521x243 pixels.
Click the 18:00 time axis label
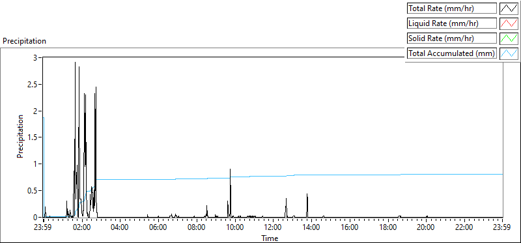tap(387, 228)
